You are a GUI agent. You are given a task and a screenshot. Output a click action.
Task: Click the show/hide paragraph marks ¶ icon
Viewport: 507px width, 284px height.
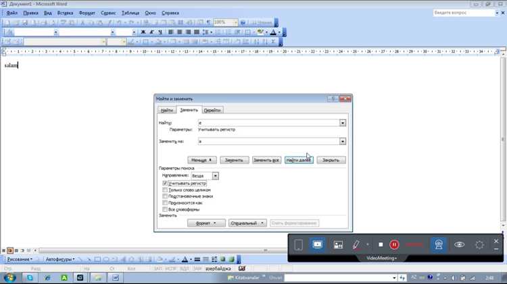(x=209, y=22)
